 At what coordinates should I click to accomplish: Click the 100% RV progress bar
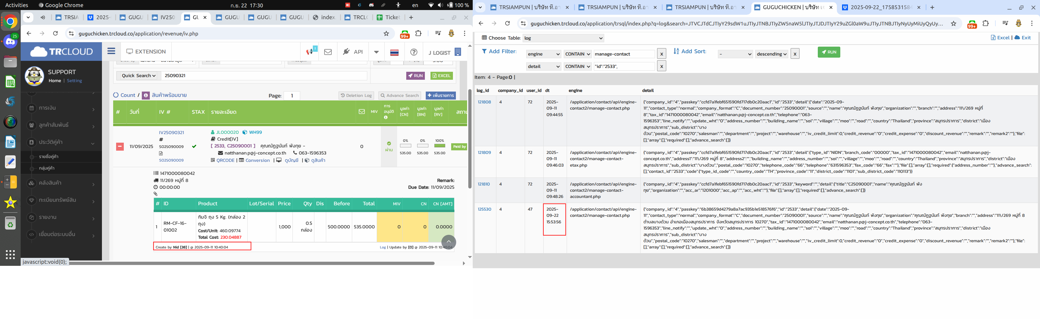(439, 146)
